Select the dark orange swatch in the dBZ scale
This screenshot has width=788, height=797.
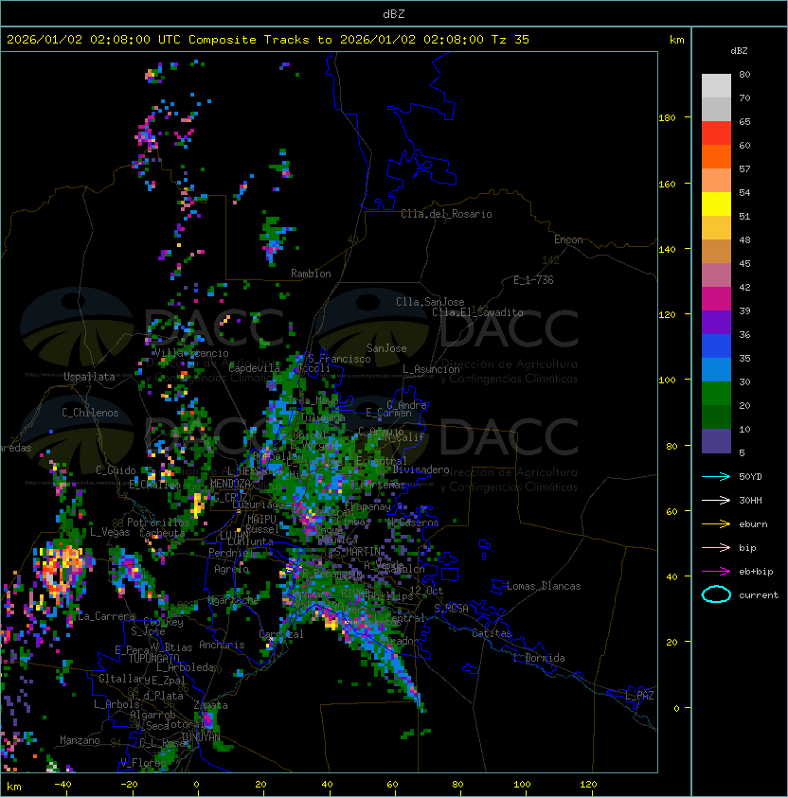click(716, 156)
